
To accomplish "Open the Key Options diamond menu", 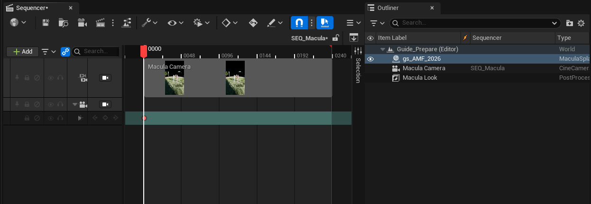I will 230,22.
